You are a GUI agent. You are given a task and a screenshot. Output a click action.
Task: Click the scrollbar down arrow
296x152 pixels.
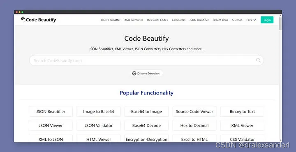pos(280,140)
